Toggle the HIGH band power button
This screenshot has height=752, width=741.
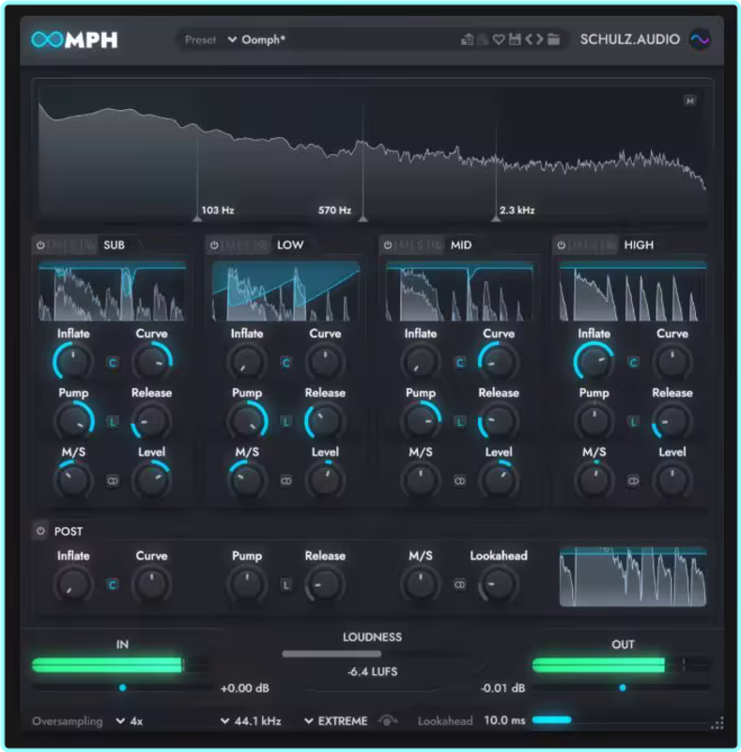click(562, 245)
